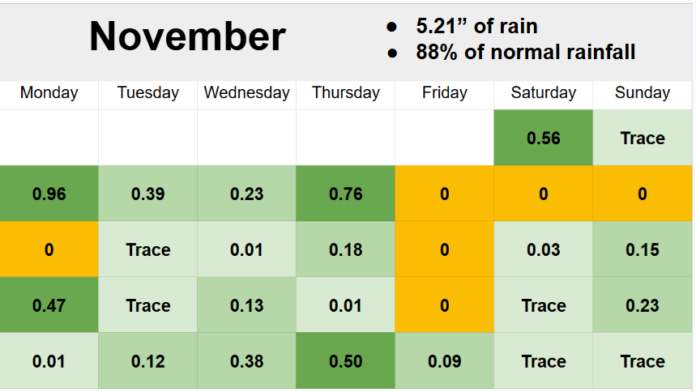
Task: Select the cell showing 0.13
Action: (246, 305)
